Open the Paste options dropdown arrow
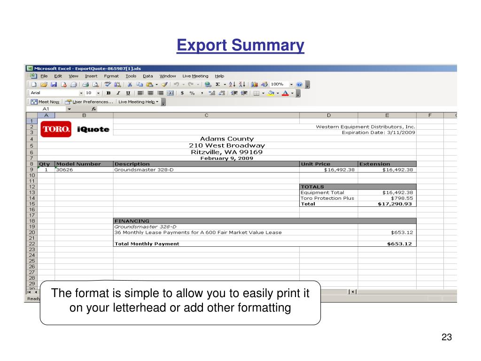 pyautogui.click(x=157, y=85)
